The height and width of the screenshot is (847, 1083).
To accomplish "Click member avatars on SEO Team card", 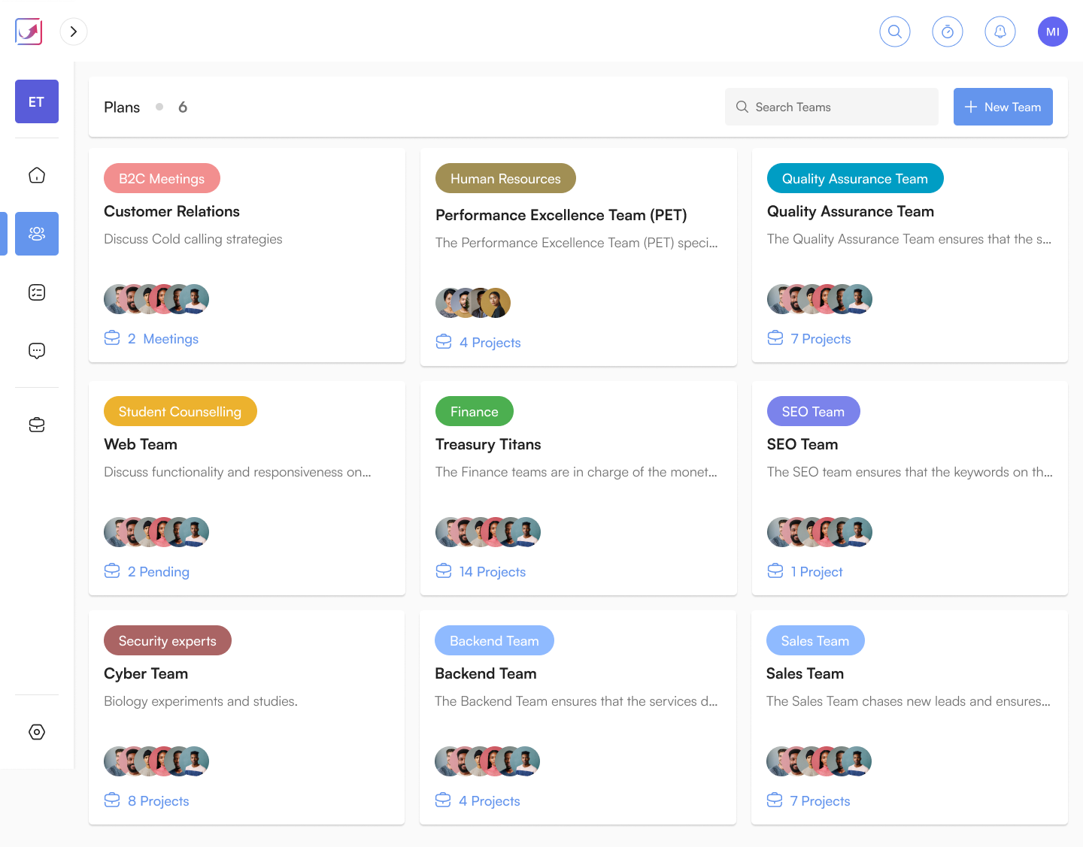I will pos(820,532).
